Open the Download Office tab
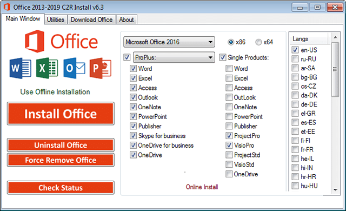 click(x=91, y=19)
